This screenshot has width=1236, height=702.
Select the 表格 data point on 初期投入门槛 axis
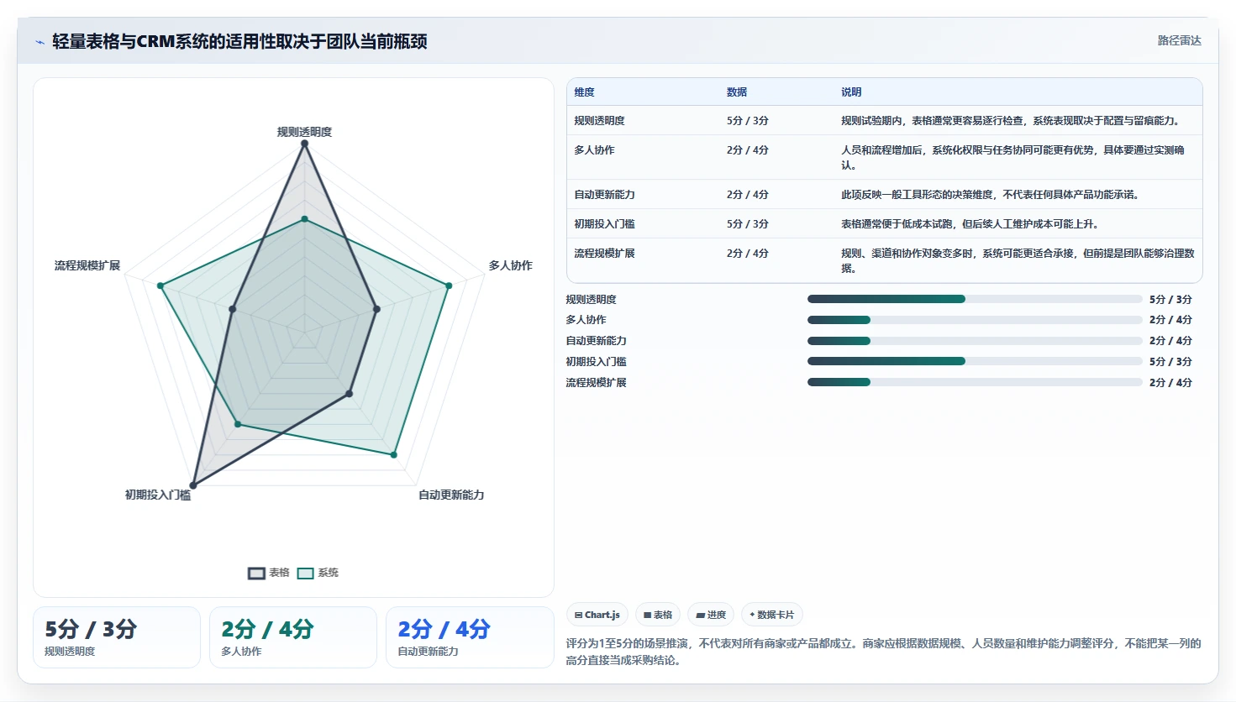(x=193, y=485)
